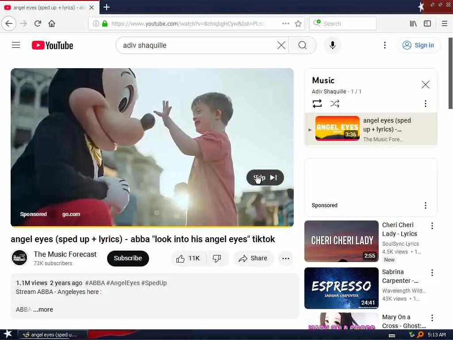Image resolution: width=453 pixels, height=340 pixels.
Task: Open the Firefox hamburger menu
Action: pyautogui.click(x=445, y=23)
